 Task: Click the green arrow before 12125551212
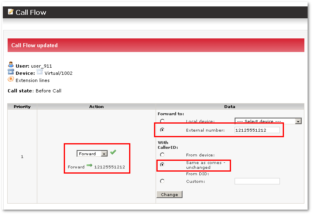(x=89, y=166)
